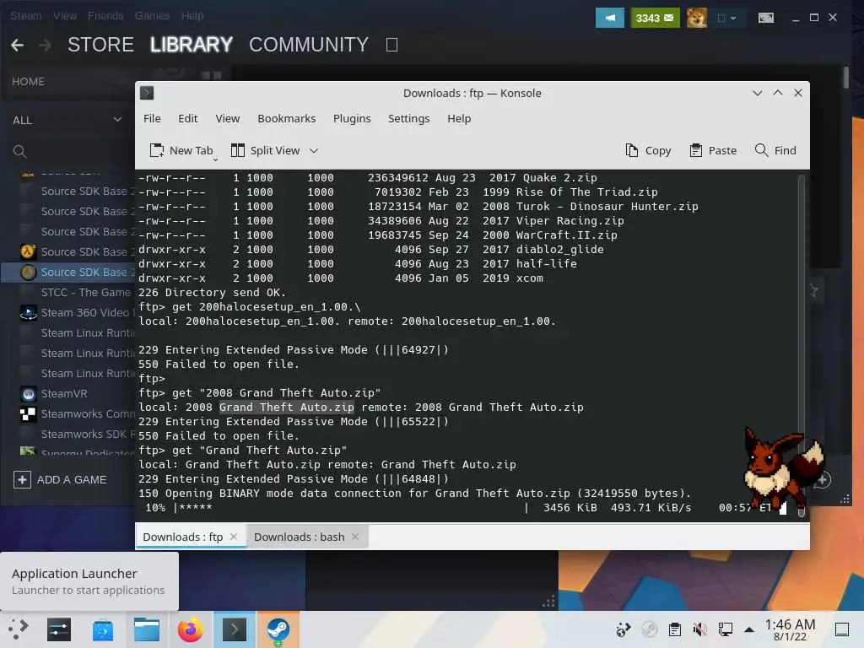Open Steam's Friends menu
Viewport: 864px width, 648px height.
click(105, 16)
